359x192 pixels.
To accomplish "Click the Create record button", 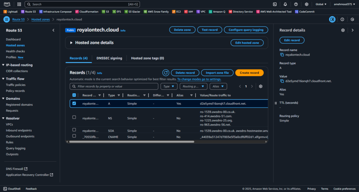I will pos(249,73).
